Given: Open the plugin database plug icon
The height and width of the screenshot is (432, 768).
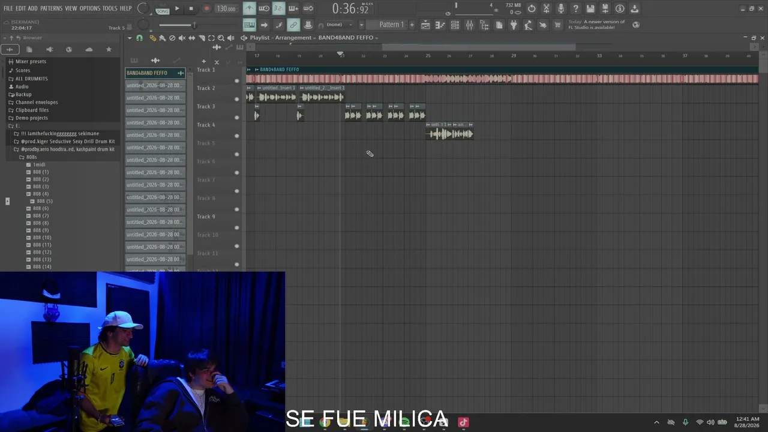Looking at the screenshot, I should [514, 25].
